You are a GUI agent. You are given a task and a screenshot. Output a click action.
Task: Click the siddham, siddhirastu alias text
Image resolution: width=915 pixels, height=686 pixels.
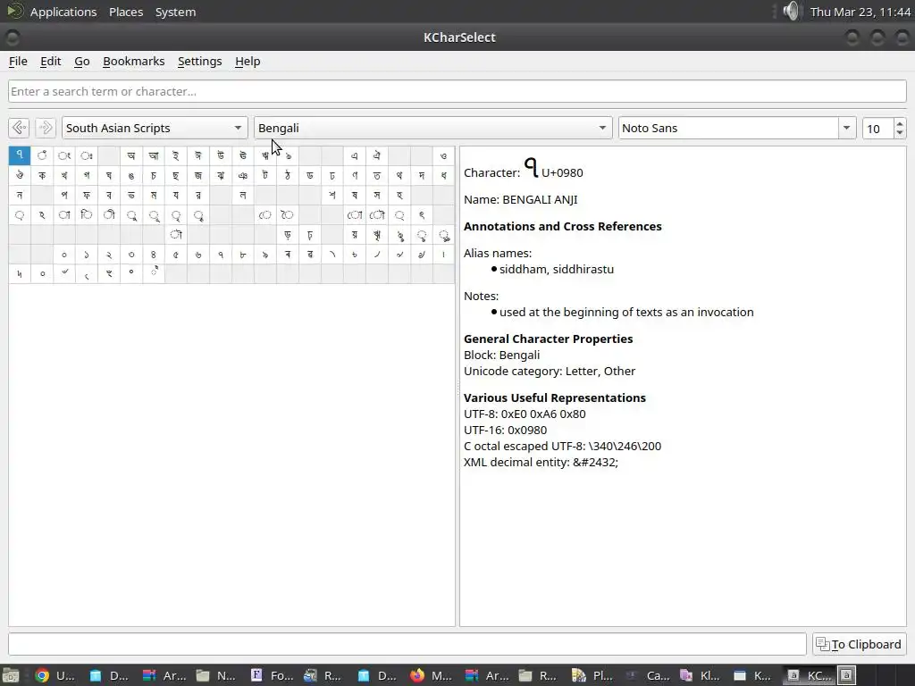(557, 270)
